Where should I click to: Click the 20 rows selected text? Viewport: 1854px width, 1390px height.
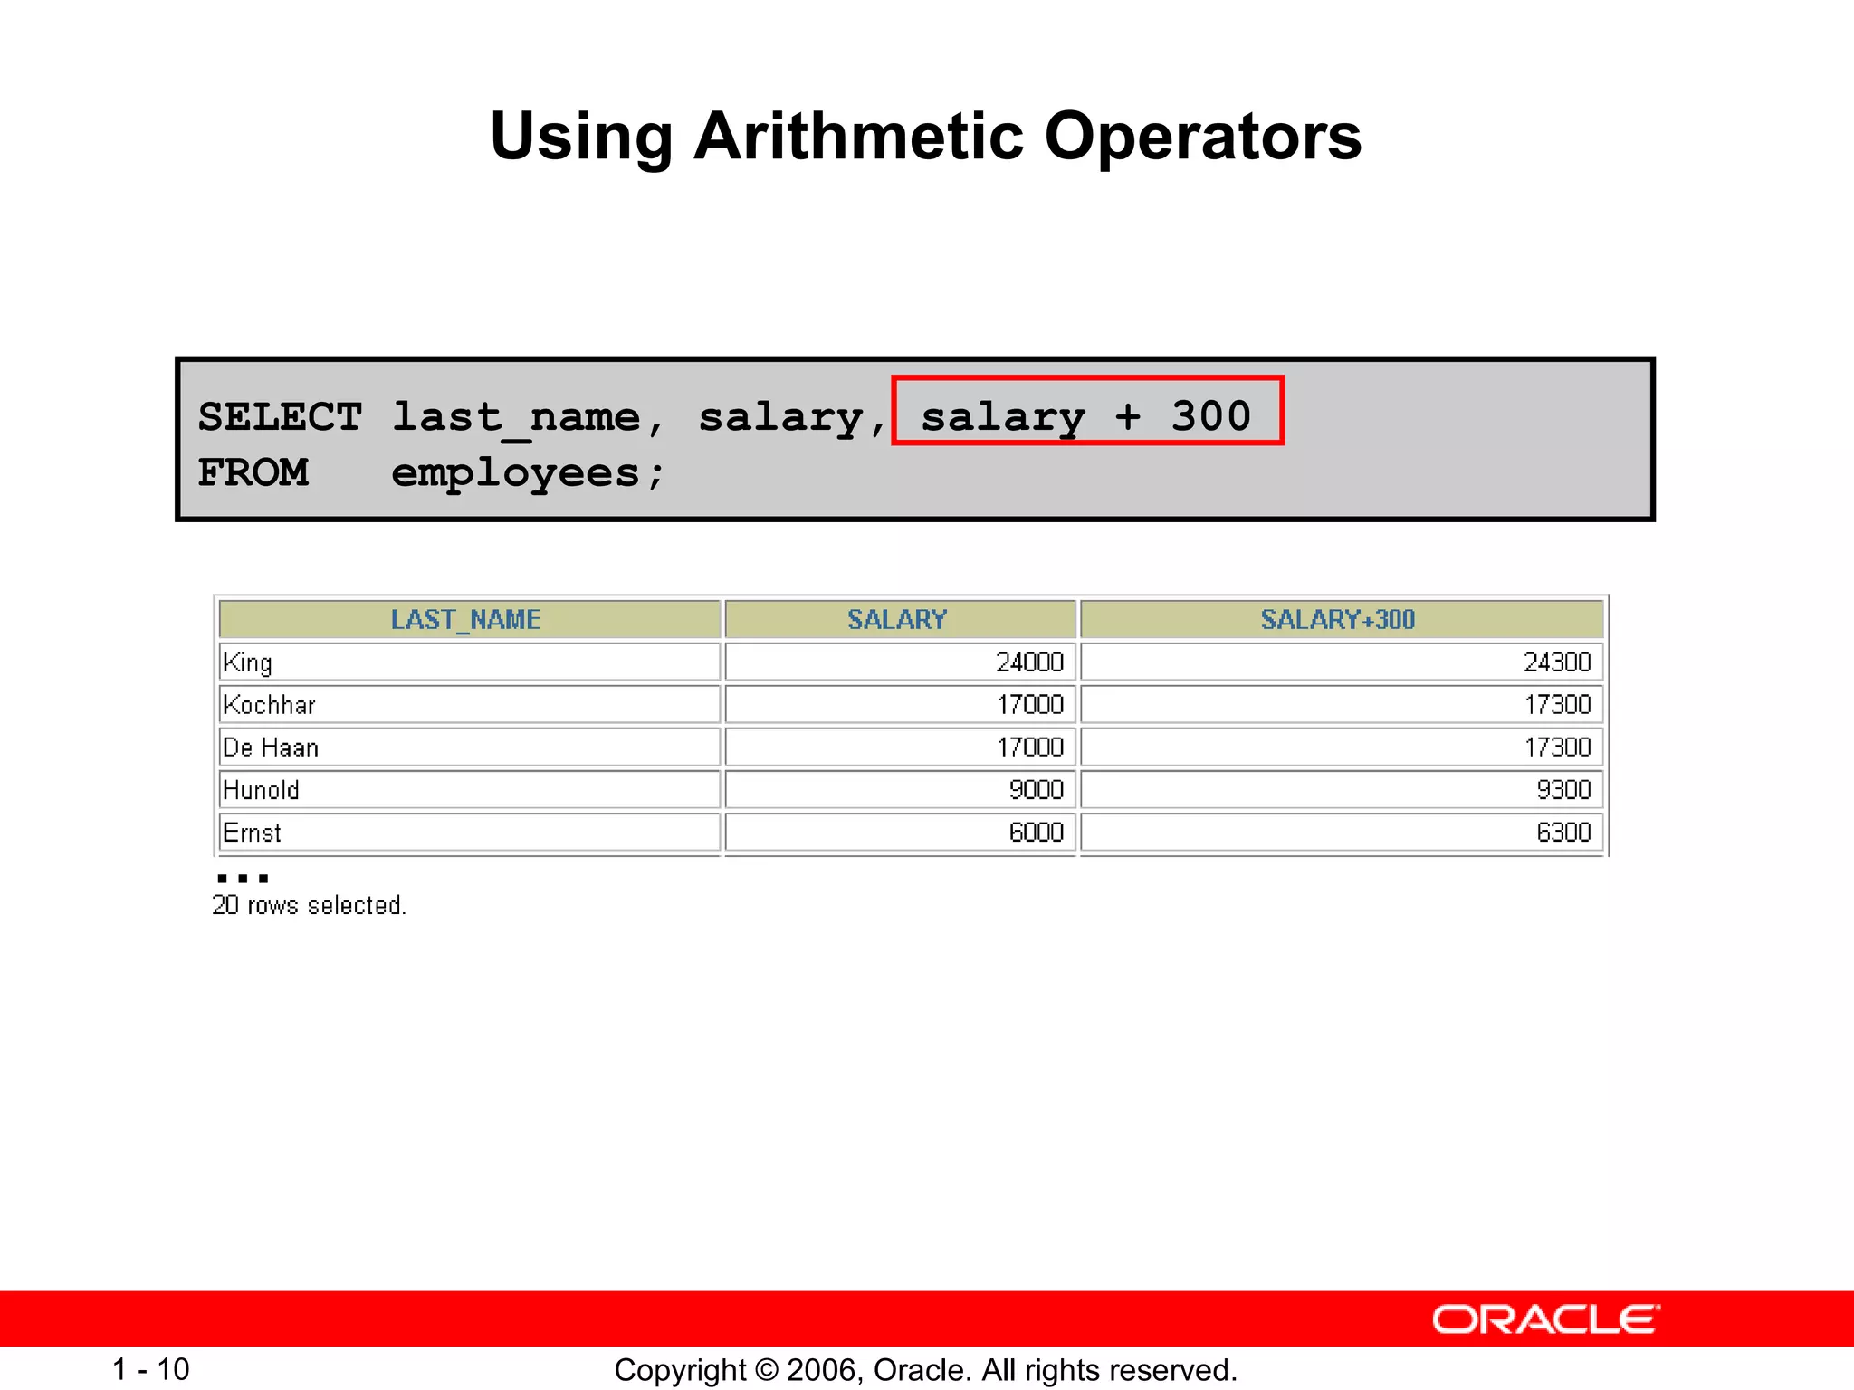coord(309,905)
